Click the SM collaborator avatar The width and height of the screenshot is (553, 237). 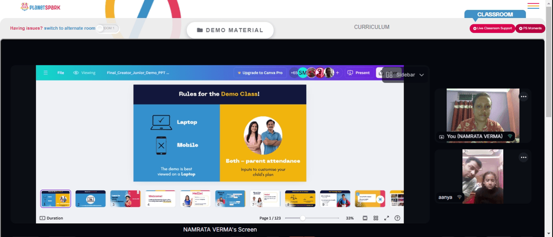[x=302, y=73]
